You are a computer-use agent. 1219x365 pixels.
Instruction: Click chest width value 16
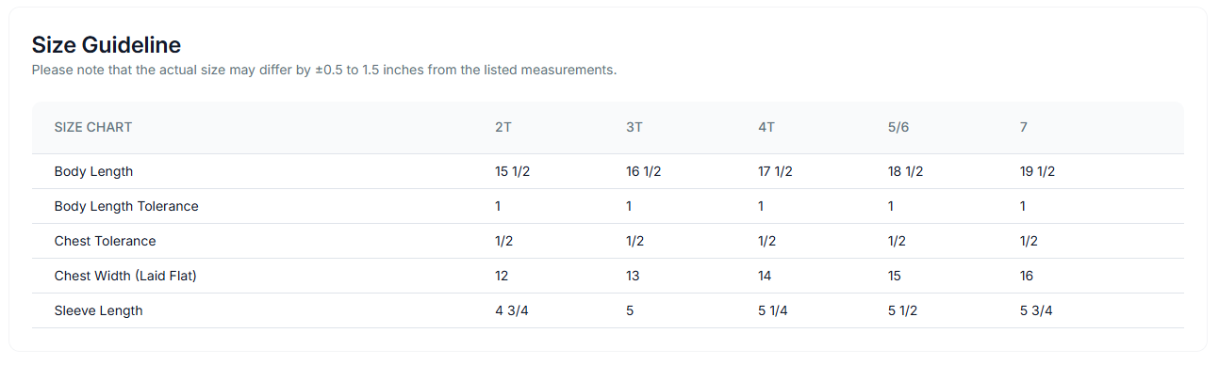point(1027,276)
